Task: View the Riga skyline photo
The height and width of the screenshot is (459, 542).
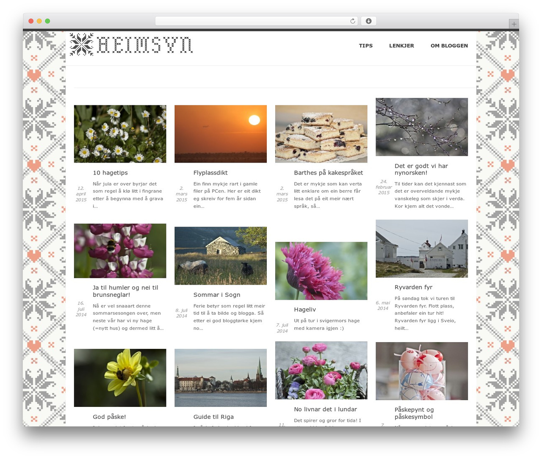Action: [x=221, y=378]
